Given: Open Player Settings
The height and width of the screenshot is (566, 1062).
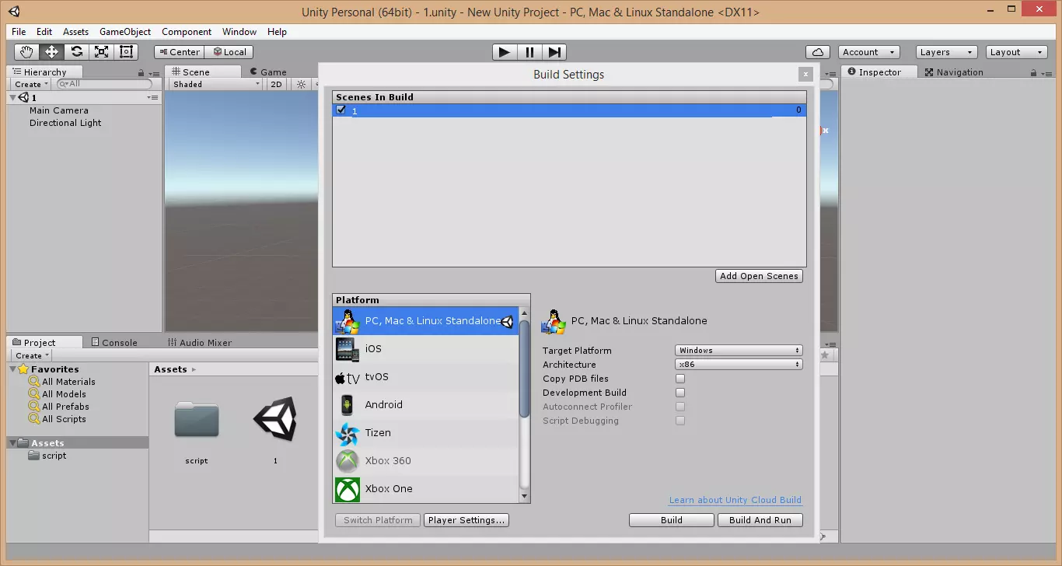Looking at the screenshot, I should tap(466, 520).
